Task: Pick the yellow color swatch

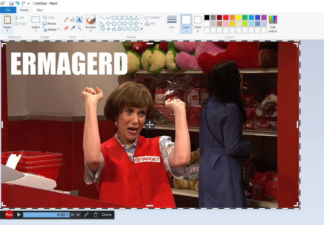Action: click(238, 17)
